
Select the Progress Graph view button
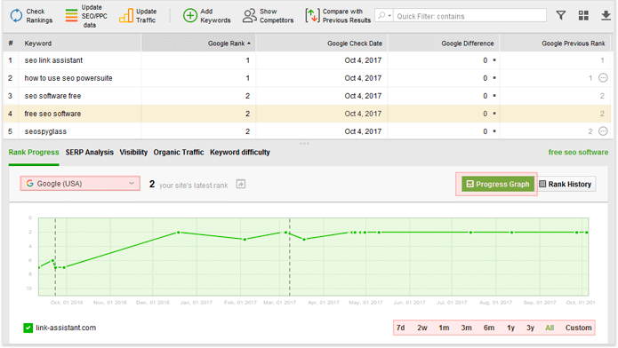tap(498, 184)
